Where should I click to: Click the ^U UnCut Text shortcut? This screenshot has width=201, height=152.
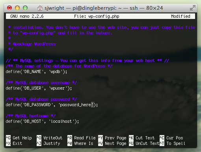pyautogui.click(x=144, y=143)
